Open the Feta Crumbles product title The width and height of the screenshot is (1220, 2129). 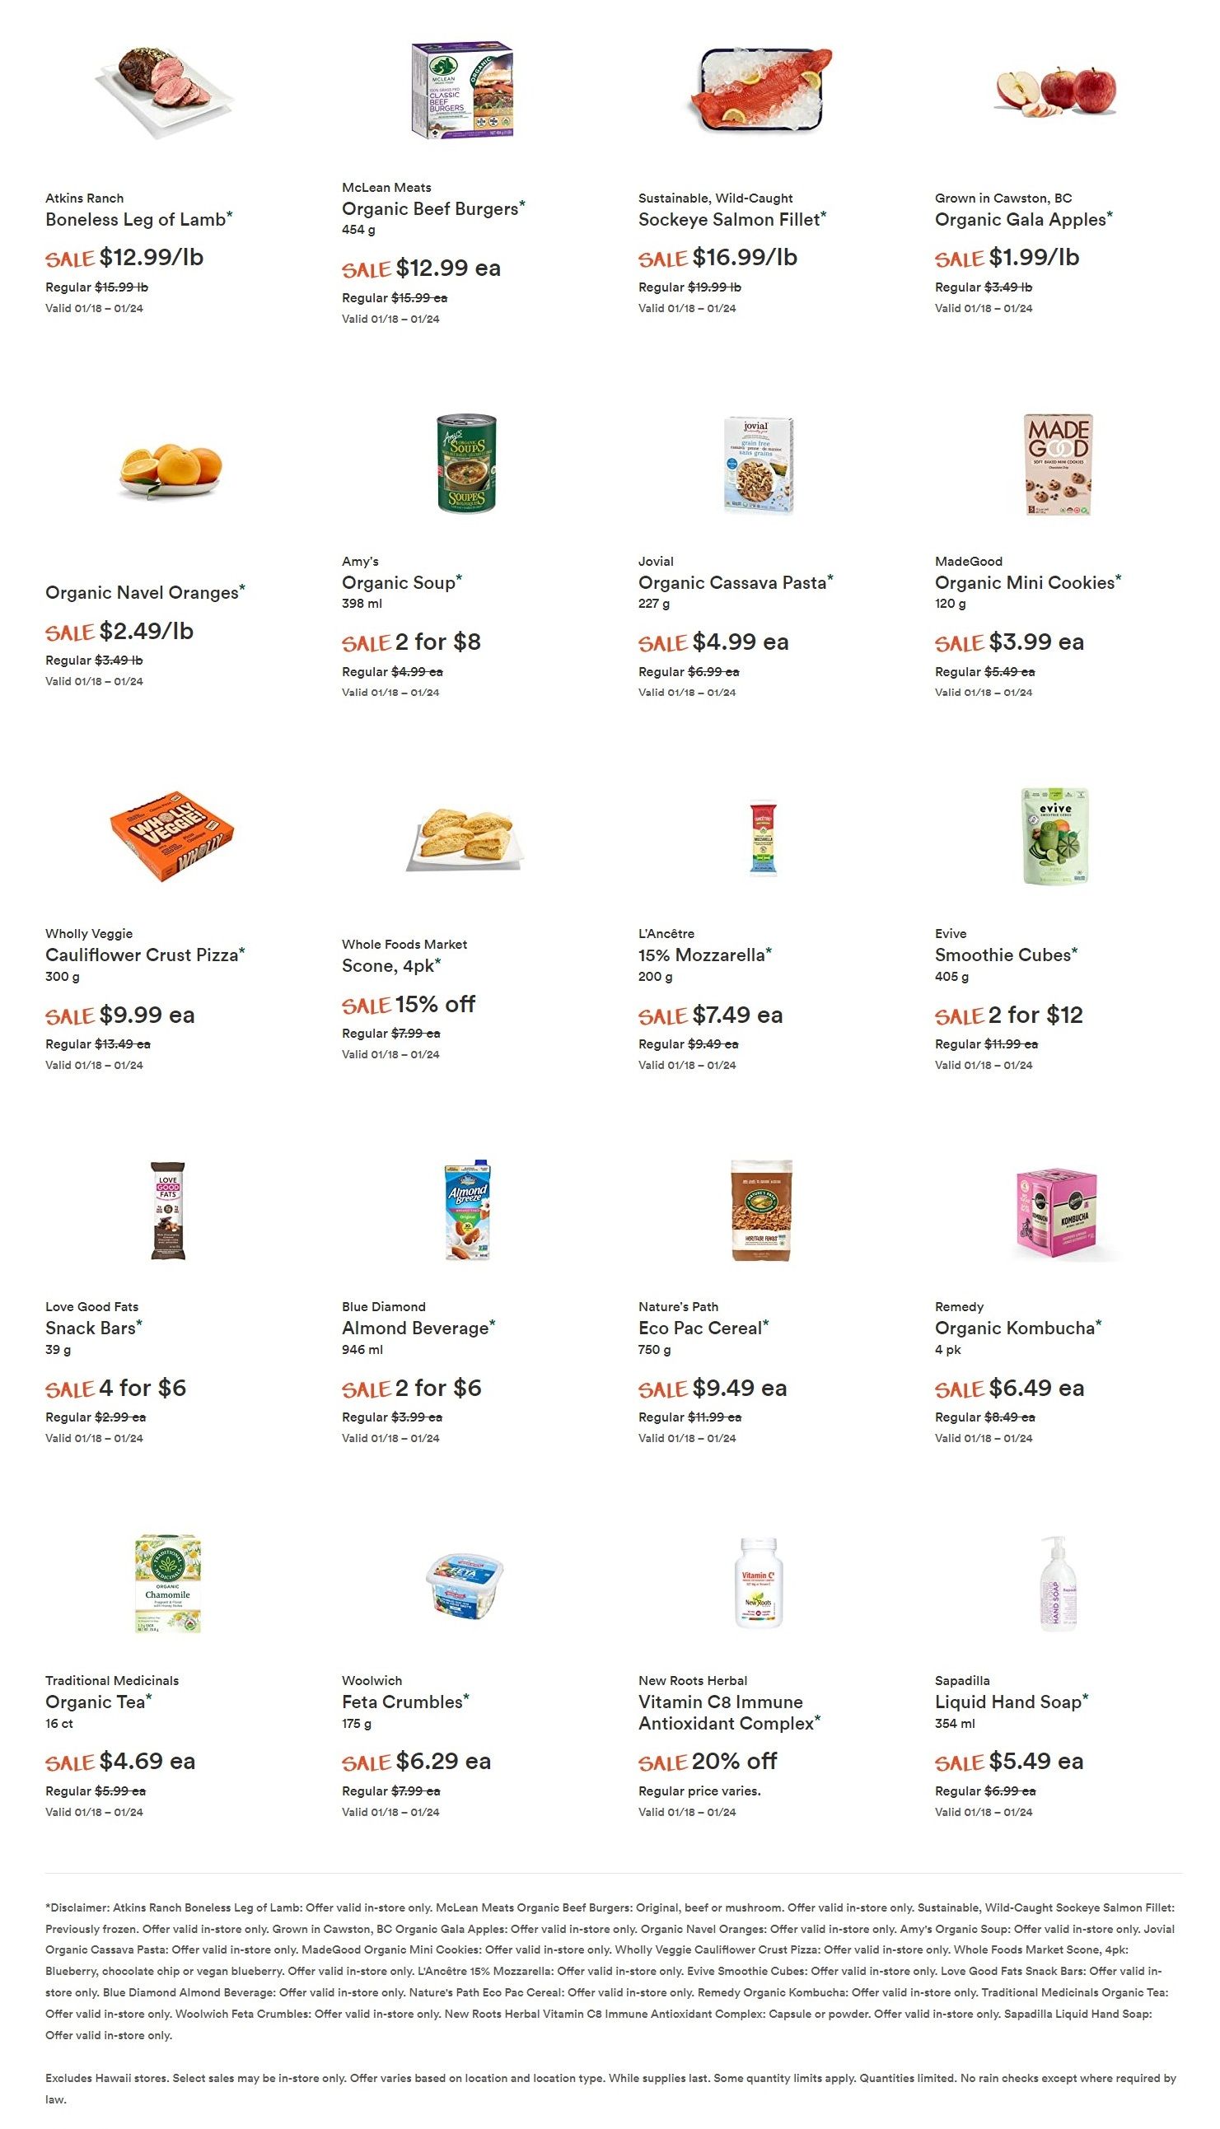pyautogui.click(x=402, y=1702)
